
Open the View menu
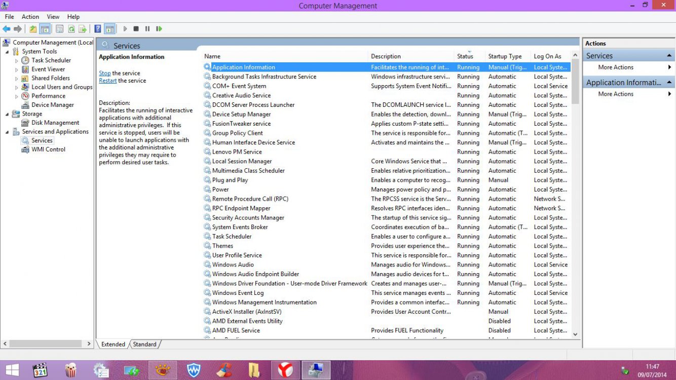point(53,17)
